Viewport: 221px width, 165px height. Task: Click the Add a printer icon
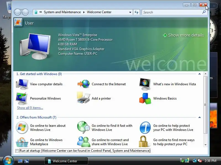[x=83, y=98]
